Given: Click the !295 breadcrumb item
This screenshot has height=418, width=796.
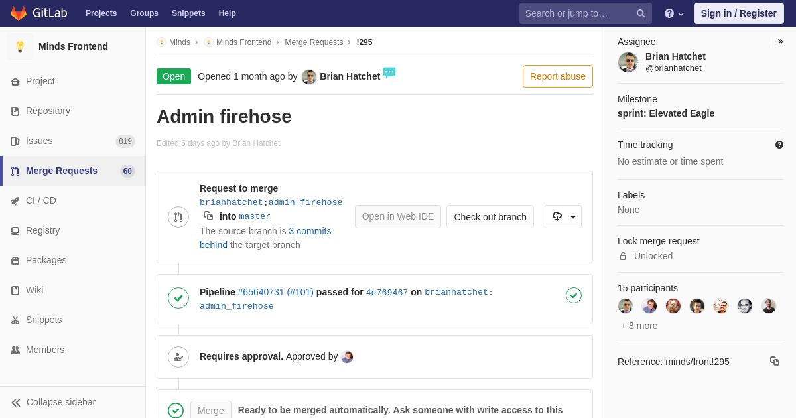Looking at the screenshot, I should pos(364,42).
